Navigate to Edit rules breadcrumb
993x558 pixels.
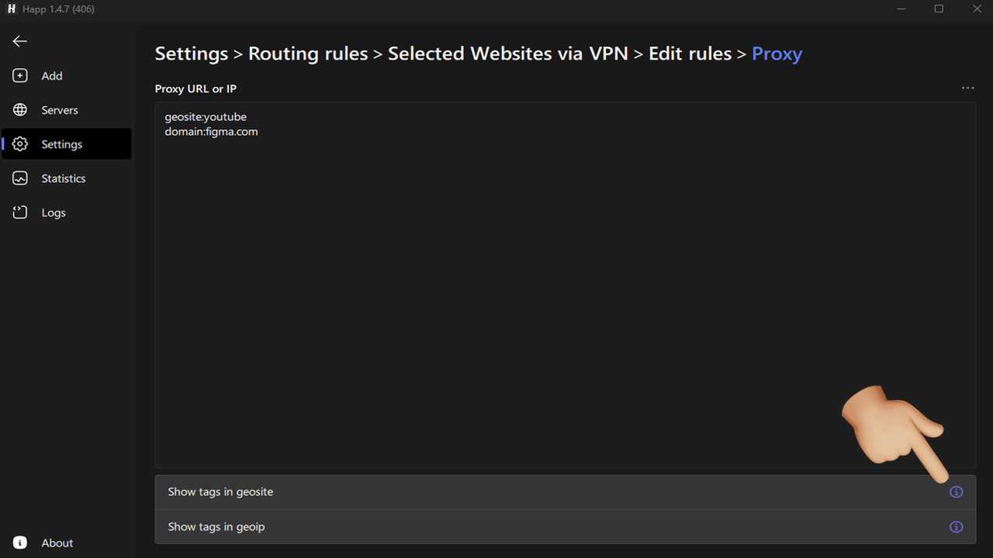[x=690, y=53]
